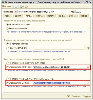This screenshot has width=93, height=100.
Task: Choose Не отражается в перс.учете с 2014 года
Action: coord(26,63)
